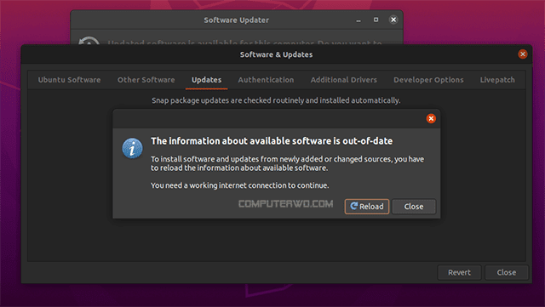
Task: Open the Additional Drivers tab
Action: 344,80
